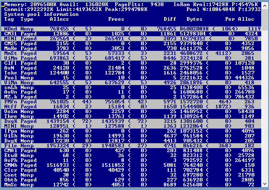The height and width of the screenshot is (190, 269).
Task: Click the ClfI per alloc value 107120
Action: click(245, 63)
